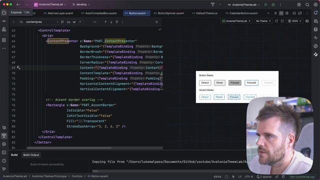320x180 pixels.
Task: Select the Build Output tab
Action: 31,155
